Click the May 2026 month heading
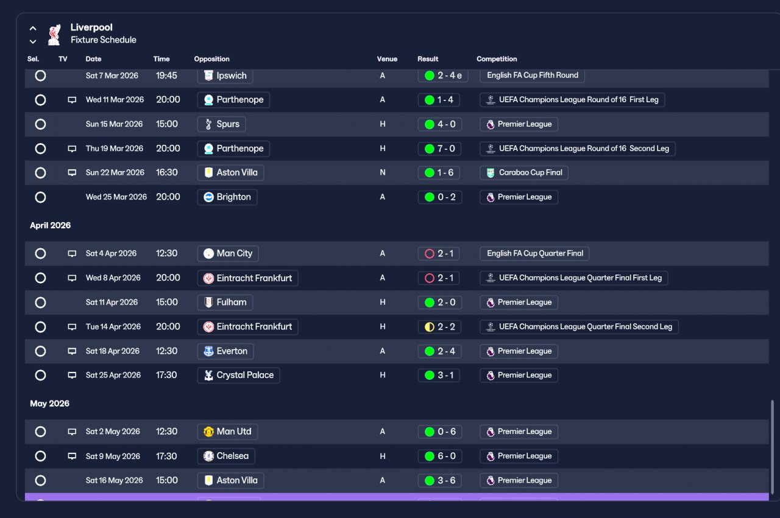Screen dimensions: 780x518 (x=50, y=404)
